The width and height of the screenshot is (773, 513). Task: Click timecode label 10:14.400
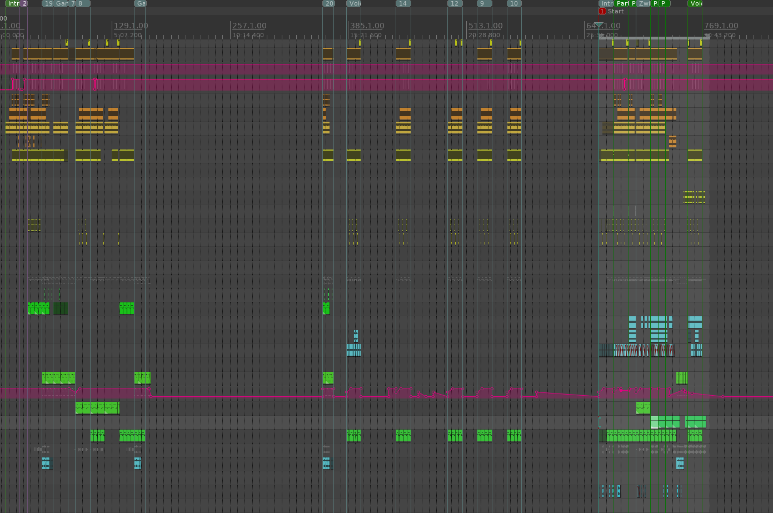pos(248,35)
